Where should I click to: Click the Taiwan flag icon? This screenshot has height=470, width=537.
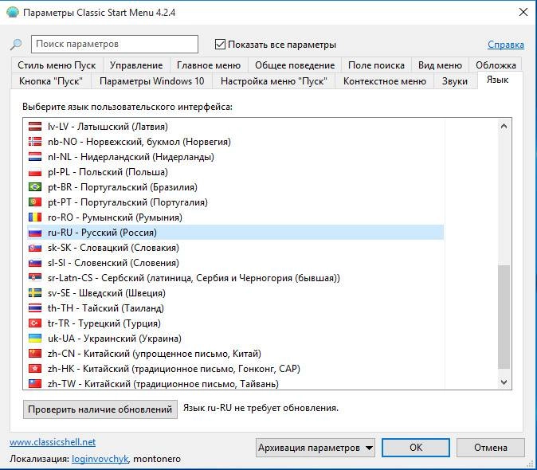point(35,384)
